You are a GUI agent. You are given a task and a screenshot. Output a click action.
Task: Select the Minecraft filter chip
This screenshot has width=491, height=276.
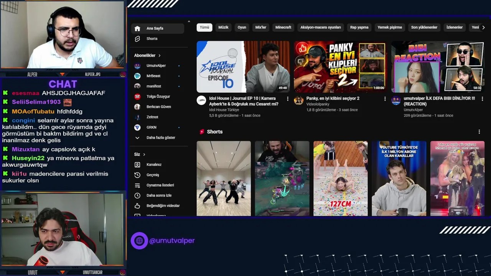coord(283,28)
